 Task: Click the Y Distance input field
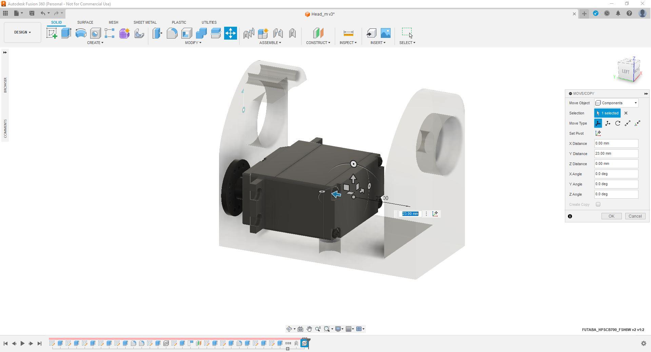pyautogui.click(x=616, y=154)
